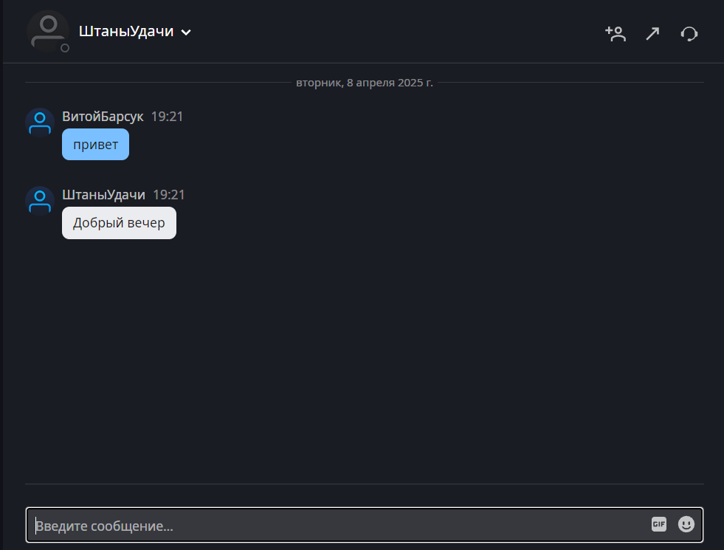
Task: Click 19:21 timestamp above Добрый вечер
Action: tap(169, 195)
